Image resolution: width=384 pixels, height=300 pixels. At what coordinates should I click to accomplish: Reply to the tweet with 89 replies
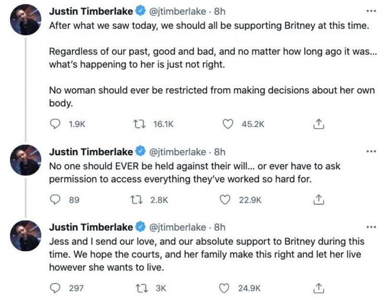click(x=55, y=199)
